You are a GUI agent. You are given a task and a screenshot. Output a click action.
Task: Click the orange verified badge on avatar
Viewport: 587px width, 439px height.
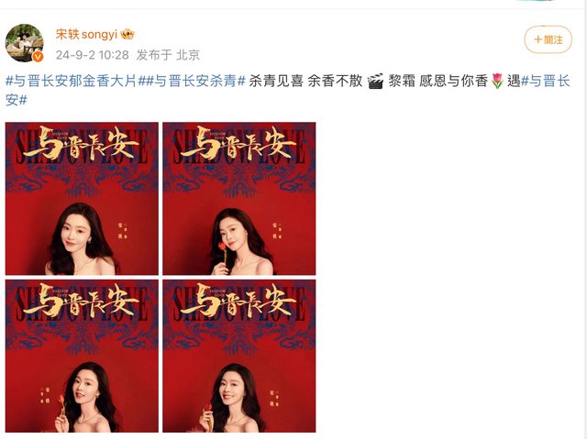[38, 57]
